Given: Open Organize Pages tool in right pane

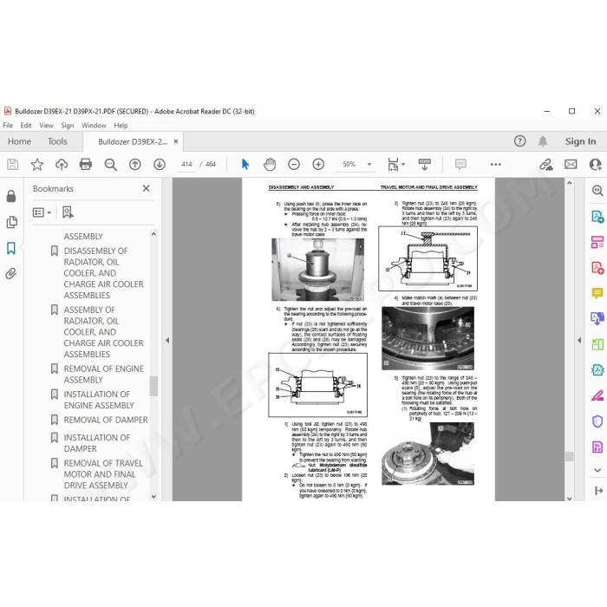Looking at the screenshot, I should coord(597,242).
